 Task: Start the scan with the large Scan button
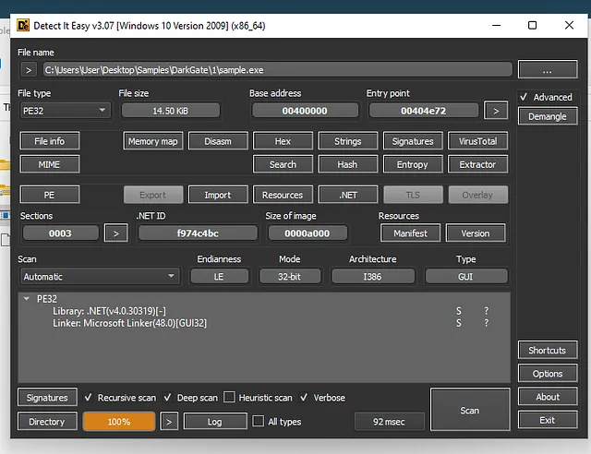point(470,410)
